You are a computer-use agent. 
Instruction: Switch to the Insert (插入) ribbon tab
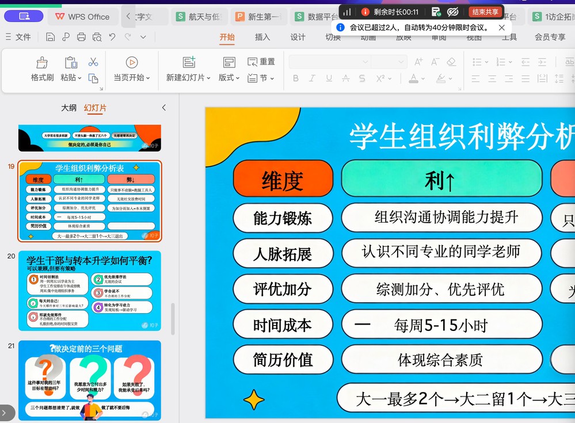click(262, 37)
